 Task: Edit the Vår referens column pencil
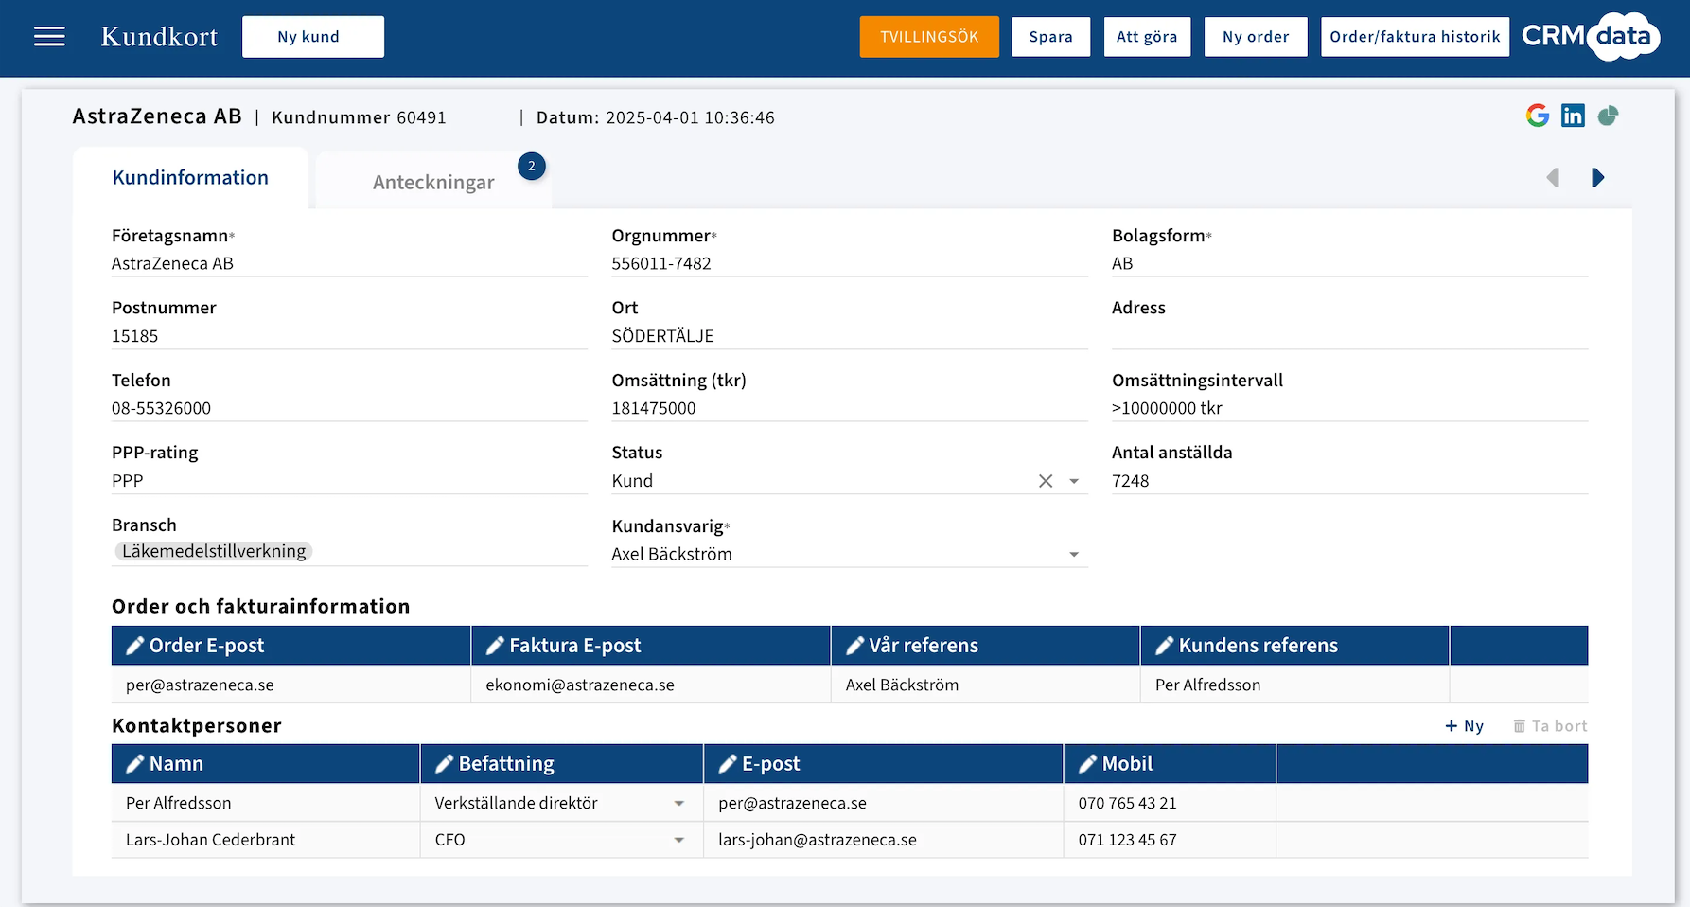point(855,646)
